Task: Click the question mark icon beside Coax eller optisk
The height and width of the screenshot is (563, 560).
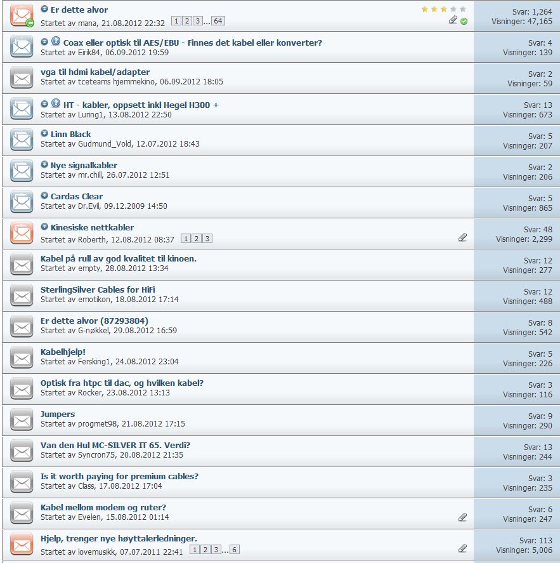Action: [x=56, y=41]
